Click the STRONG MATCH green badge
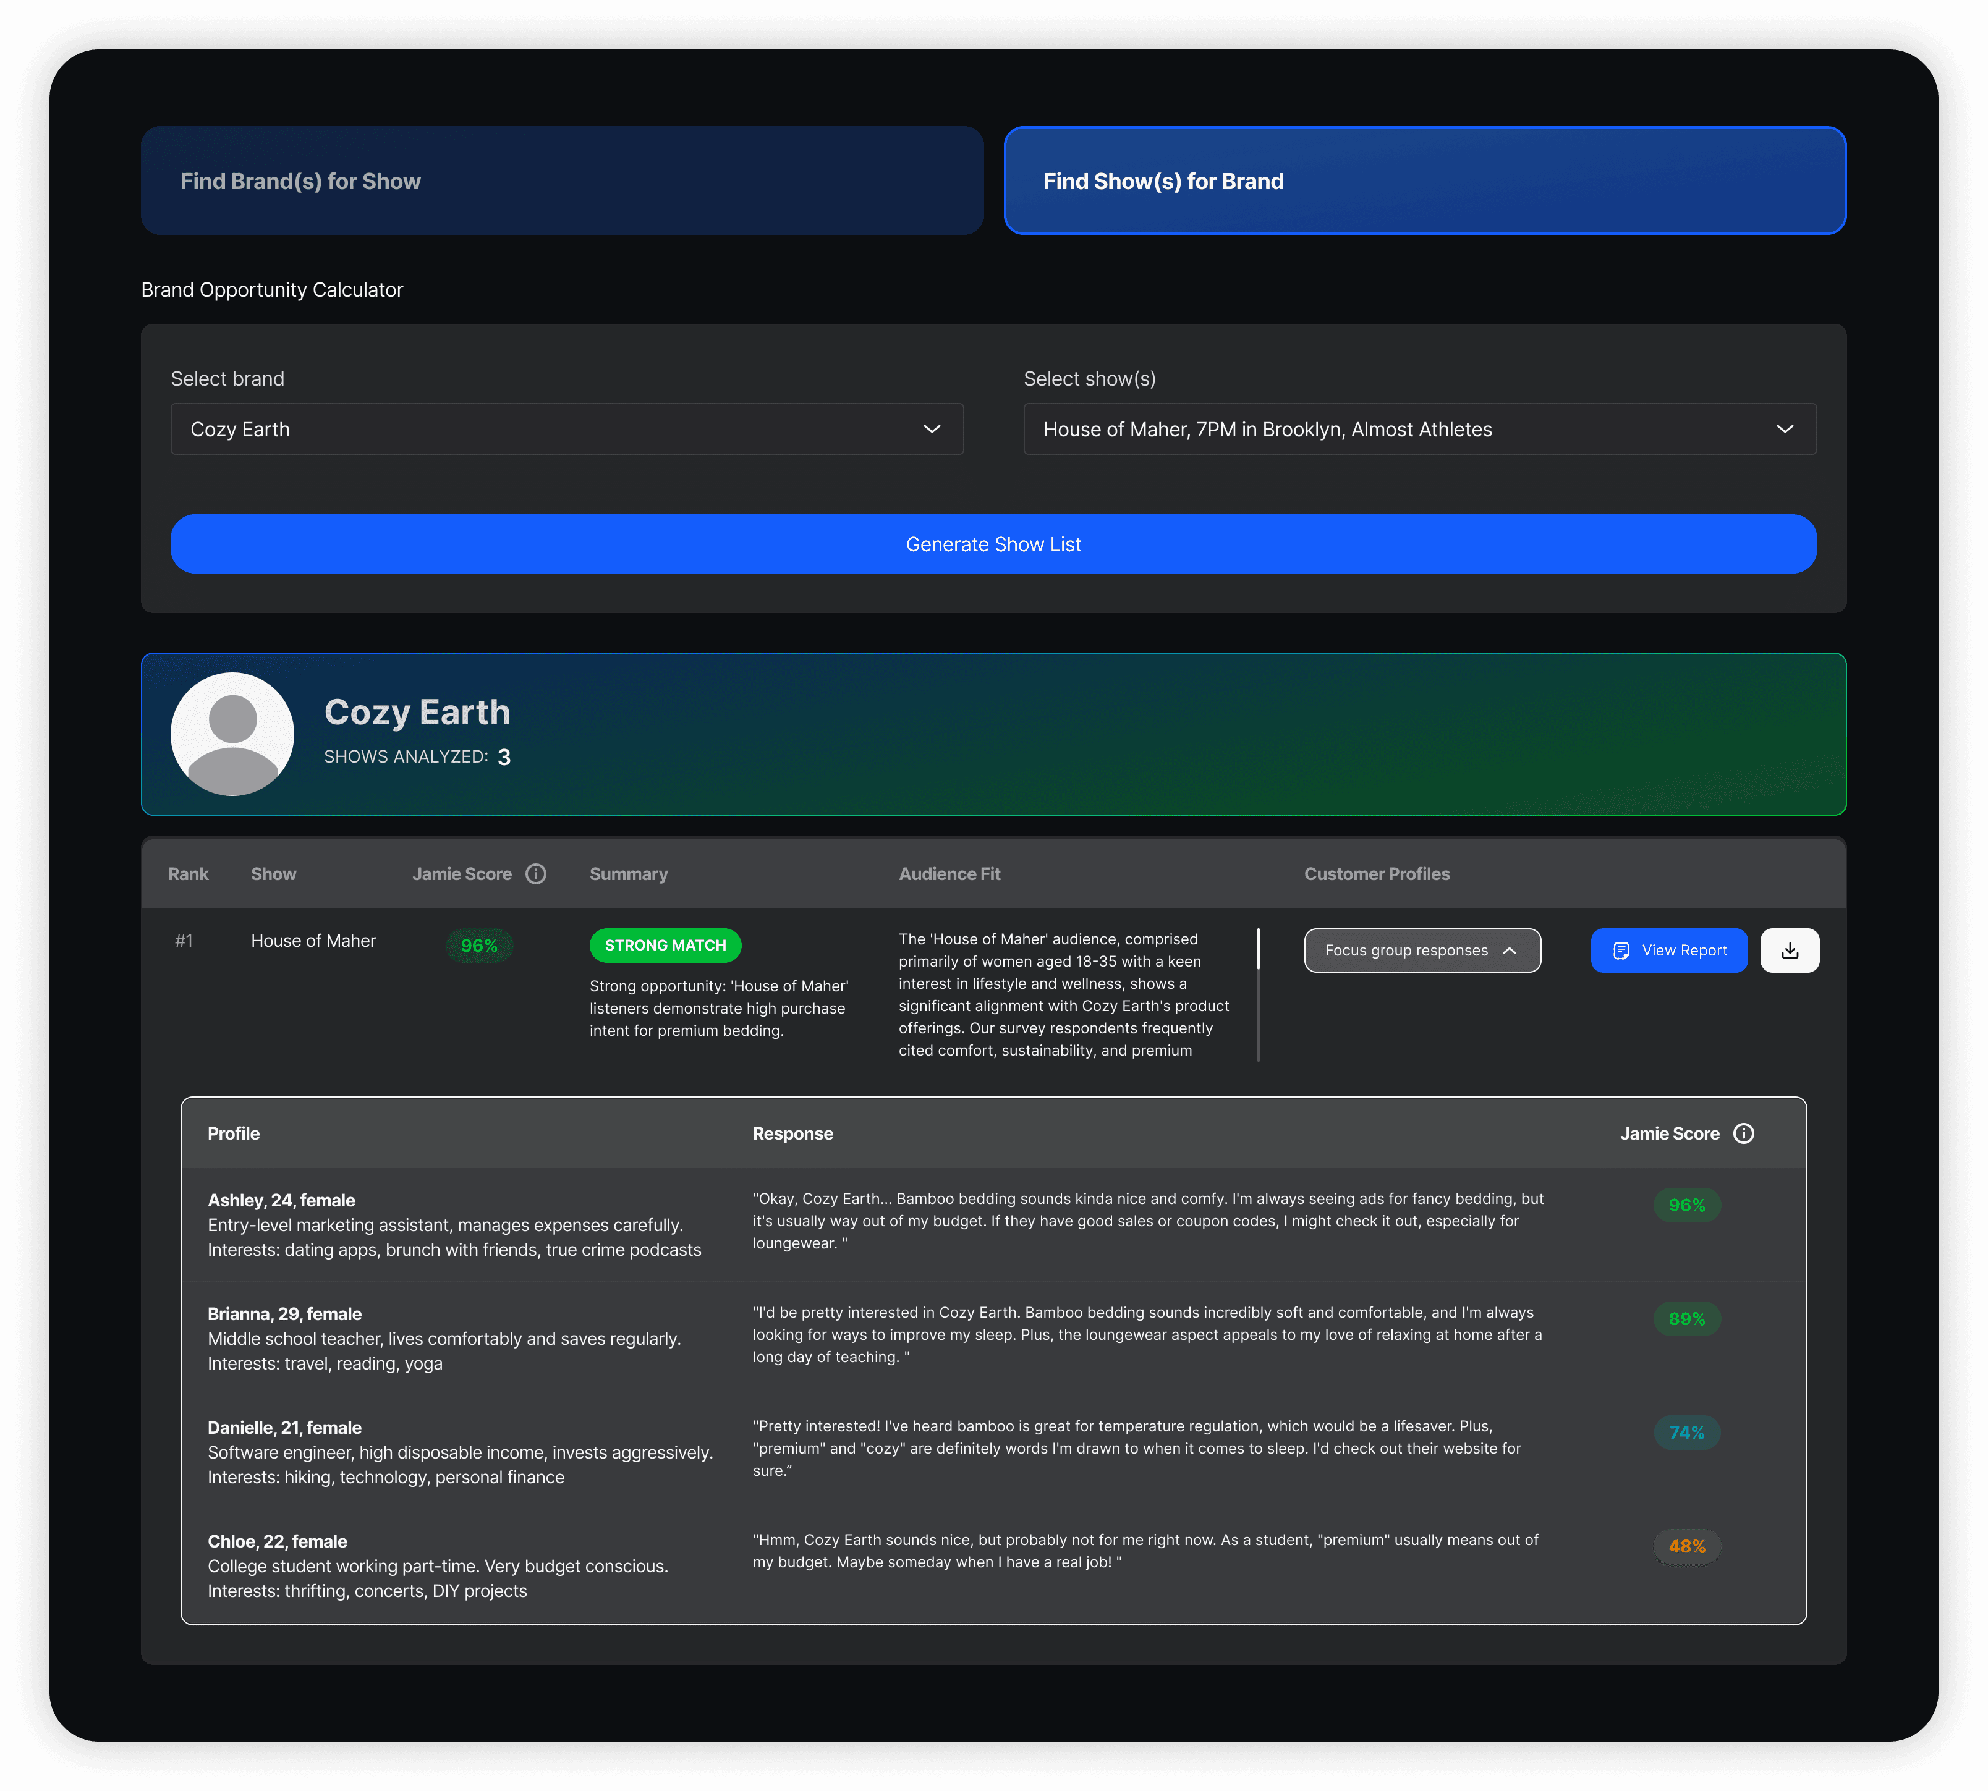Image resolution: width=1988 pixels, height=1791 pixels. coord(665,945)
